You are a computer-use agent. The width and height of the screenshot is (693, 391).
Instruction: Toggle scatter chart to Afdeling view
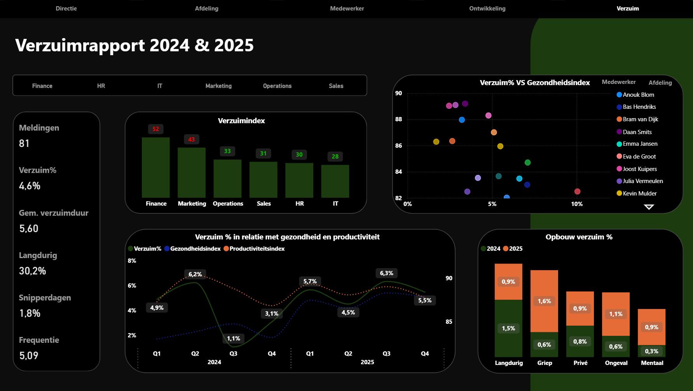(x=660, y=82)
